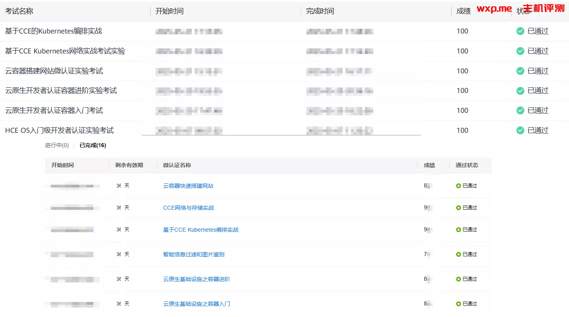Click 已通过 text in 智能信息过滤和图片鉴别 row
This screenshot has height=317, width=569.
click(470, 254)
